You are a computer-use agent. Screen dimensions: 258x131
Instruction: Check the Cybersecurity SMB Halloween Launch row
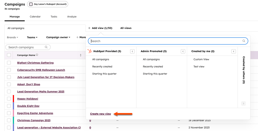click(x=9, y=70)
